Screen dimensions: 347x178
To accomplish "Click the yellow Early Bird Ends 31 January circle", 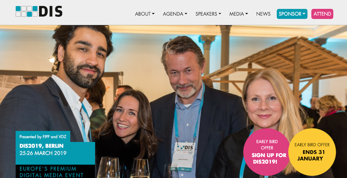I will (x=312, y=152).
